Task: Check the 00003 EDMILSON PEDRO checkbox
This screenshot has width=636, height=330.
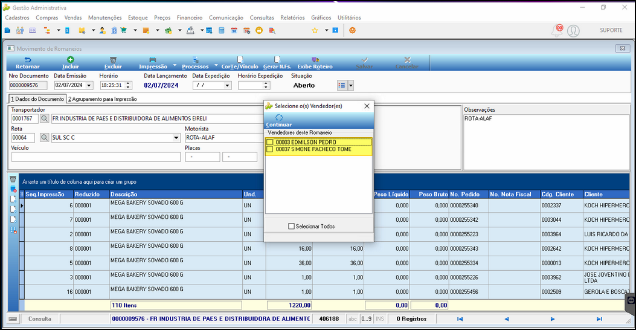Action: tap(270, 142)
